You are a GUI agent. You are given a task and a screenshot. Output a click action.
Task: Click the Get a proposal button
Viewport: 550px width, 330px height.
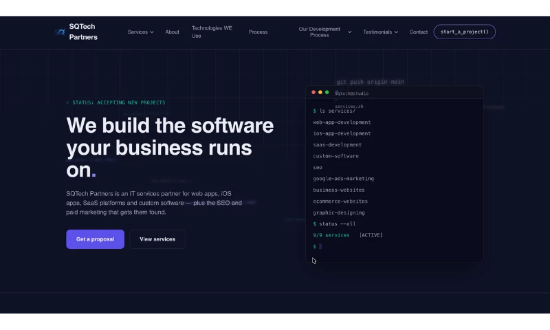[95, 239]
